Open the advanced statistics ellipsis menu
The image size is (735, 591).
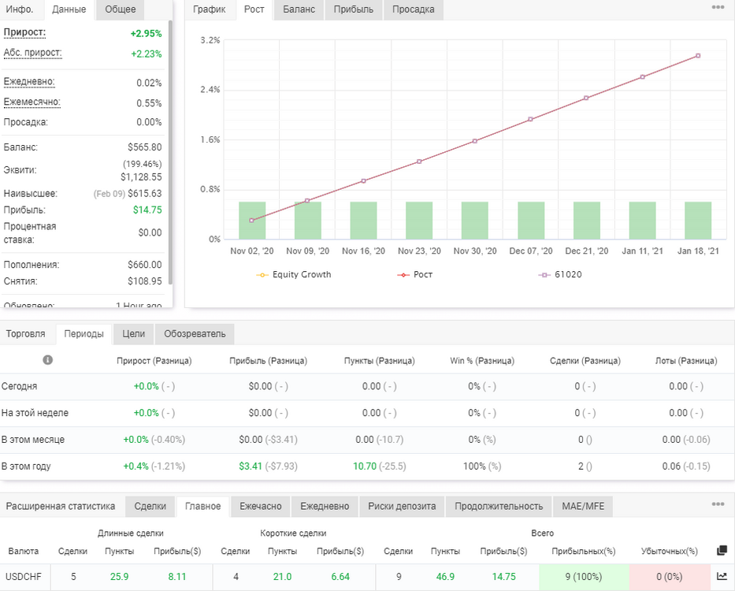click(718, 504)
